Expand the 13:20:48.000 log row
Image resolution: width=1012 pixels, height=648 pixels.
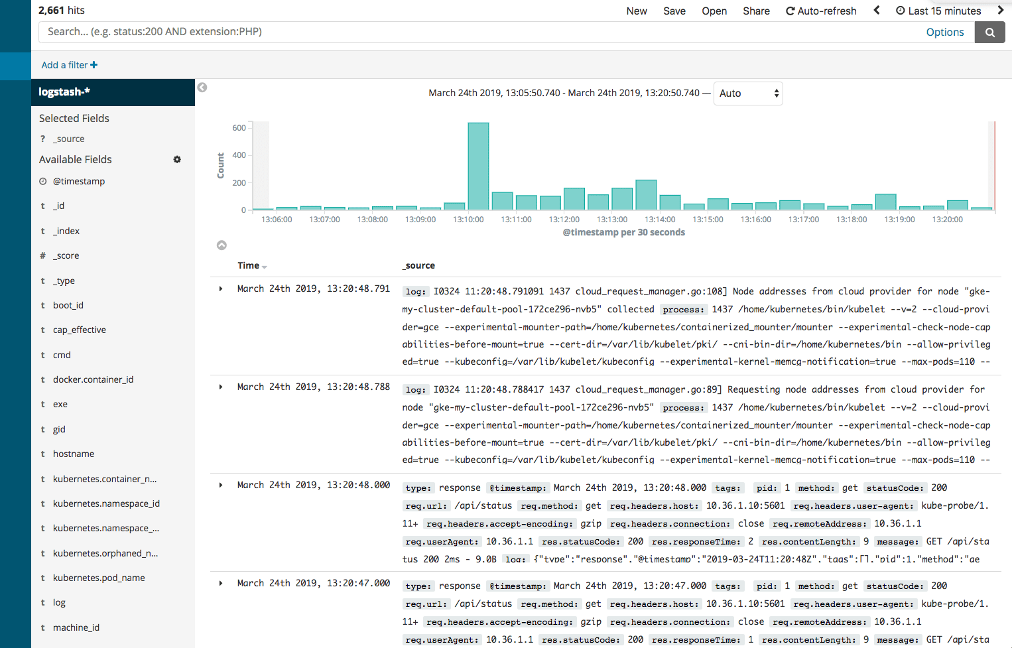(221, 485)
